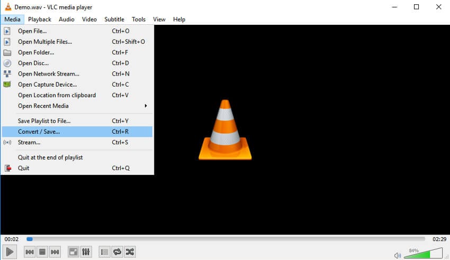Open the Help menu

(x=179, y=19)
